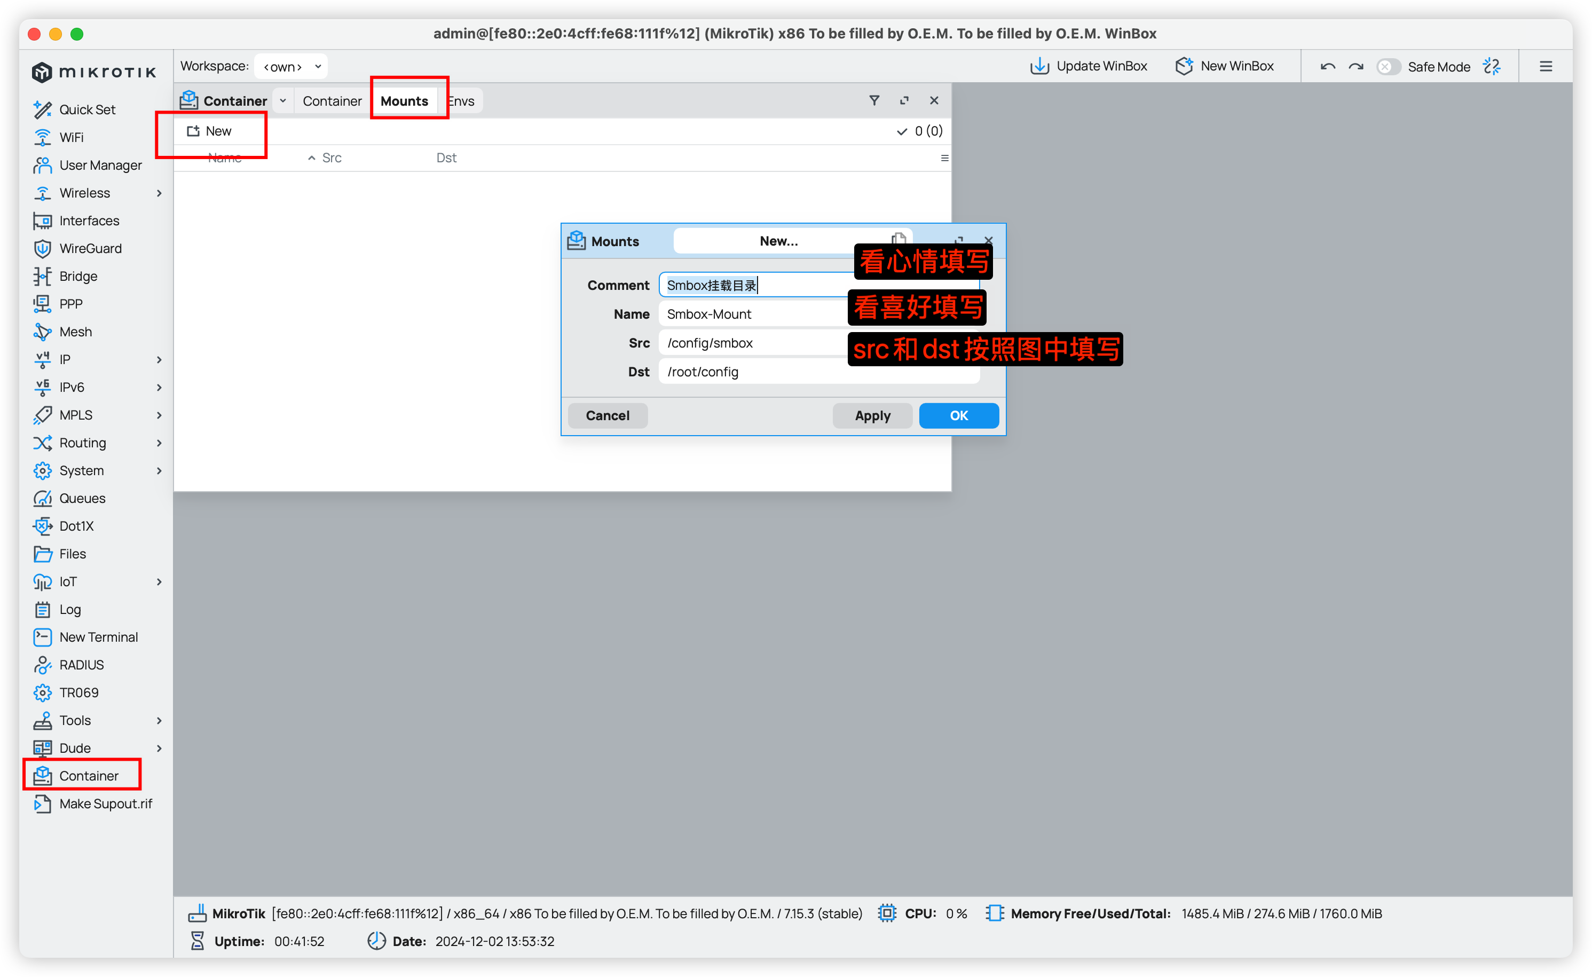Open Quick Set in sidebar
The height and width of the screenshot is (977, 1592).
[87, 109]
